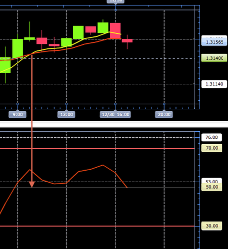Image resolution: width=228 pixels, height=249 pixels.
Task: Click the yellow moving average line end
Action: click(120, 34)
